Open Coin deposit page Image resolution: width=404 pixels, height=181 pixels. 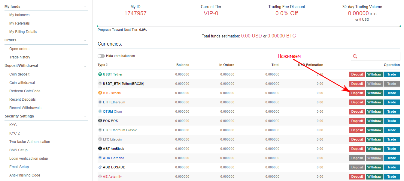point(20,74)
